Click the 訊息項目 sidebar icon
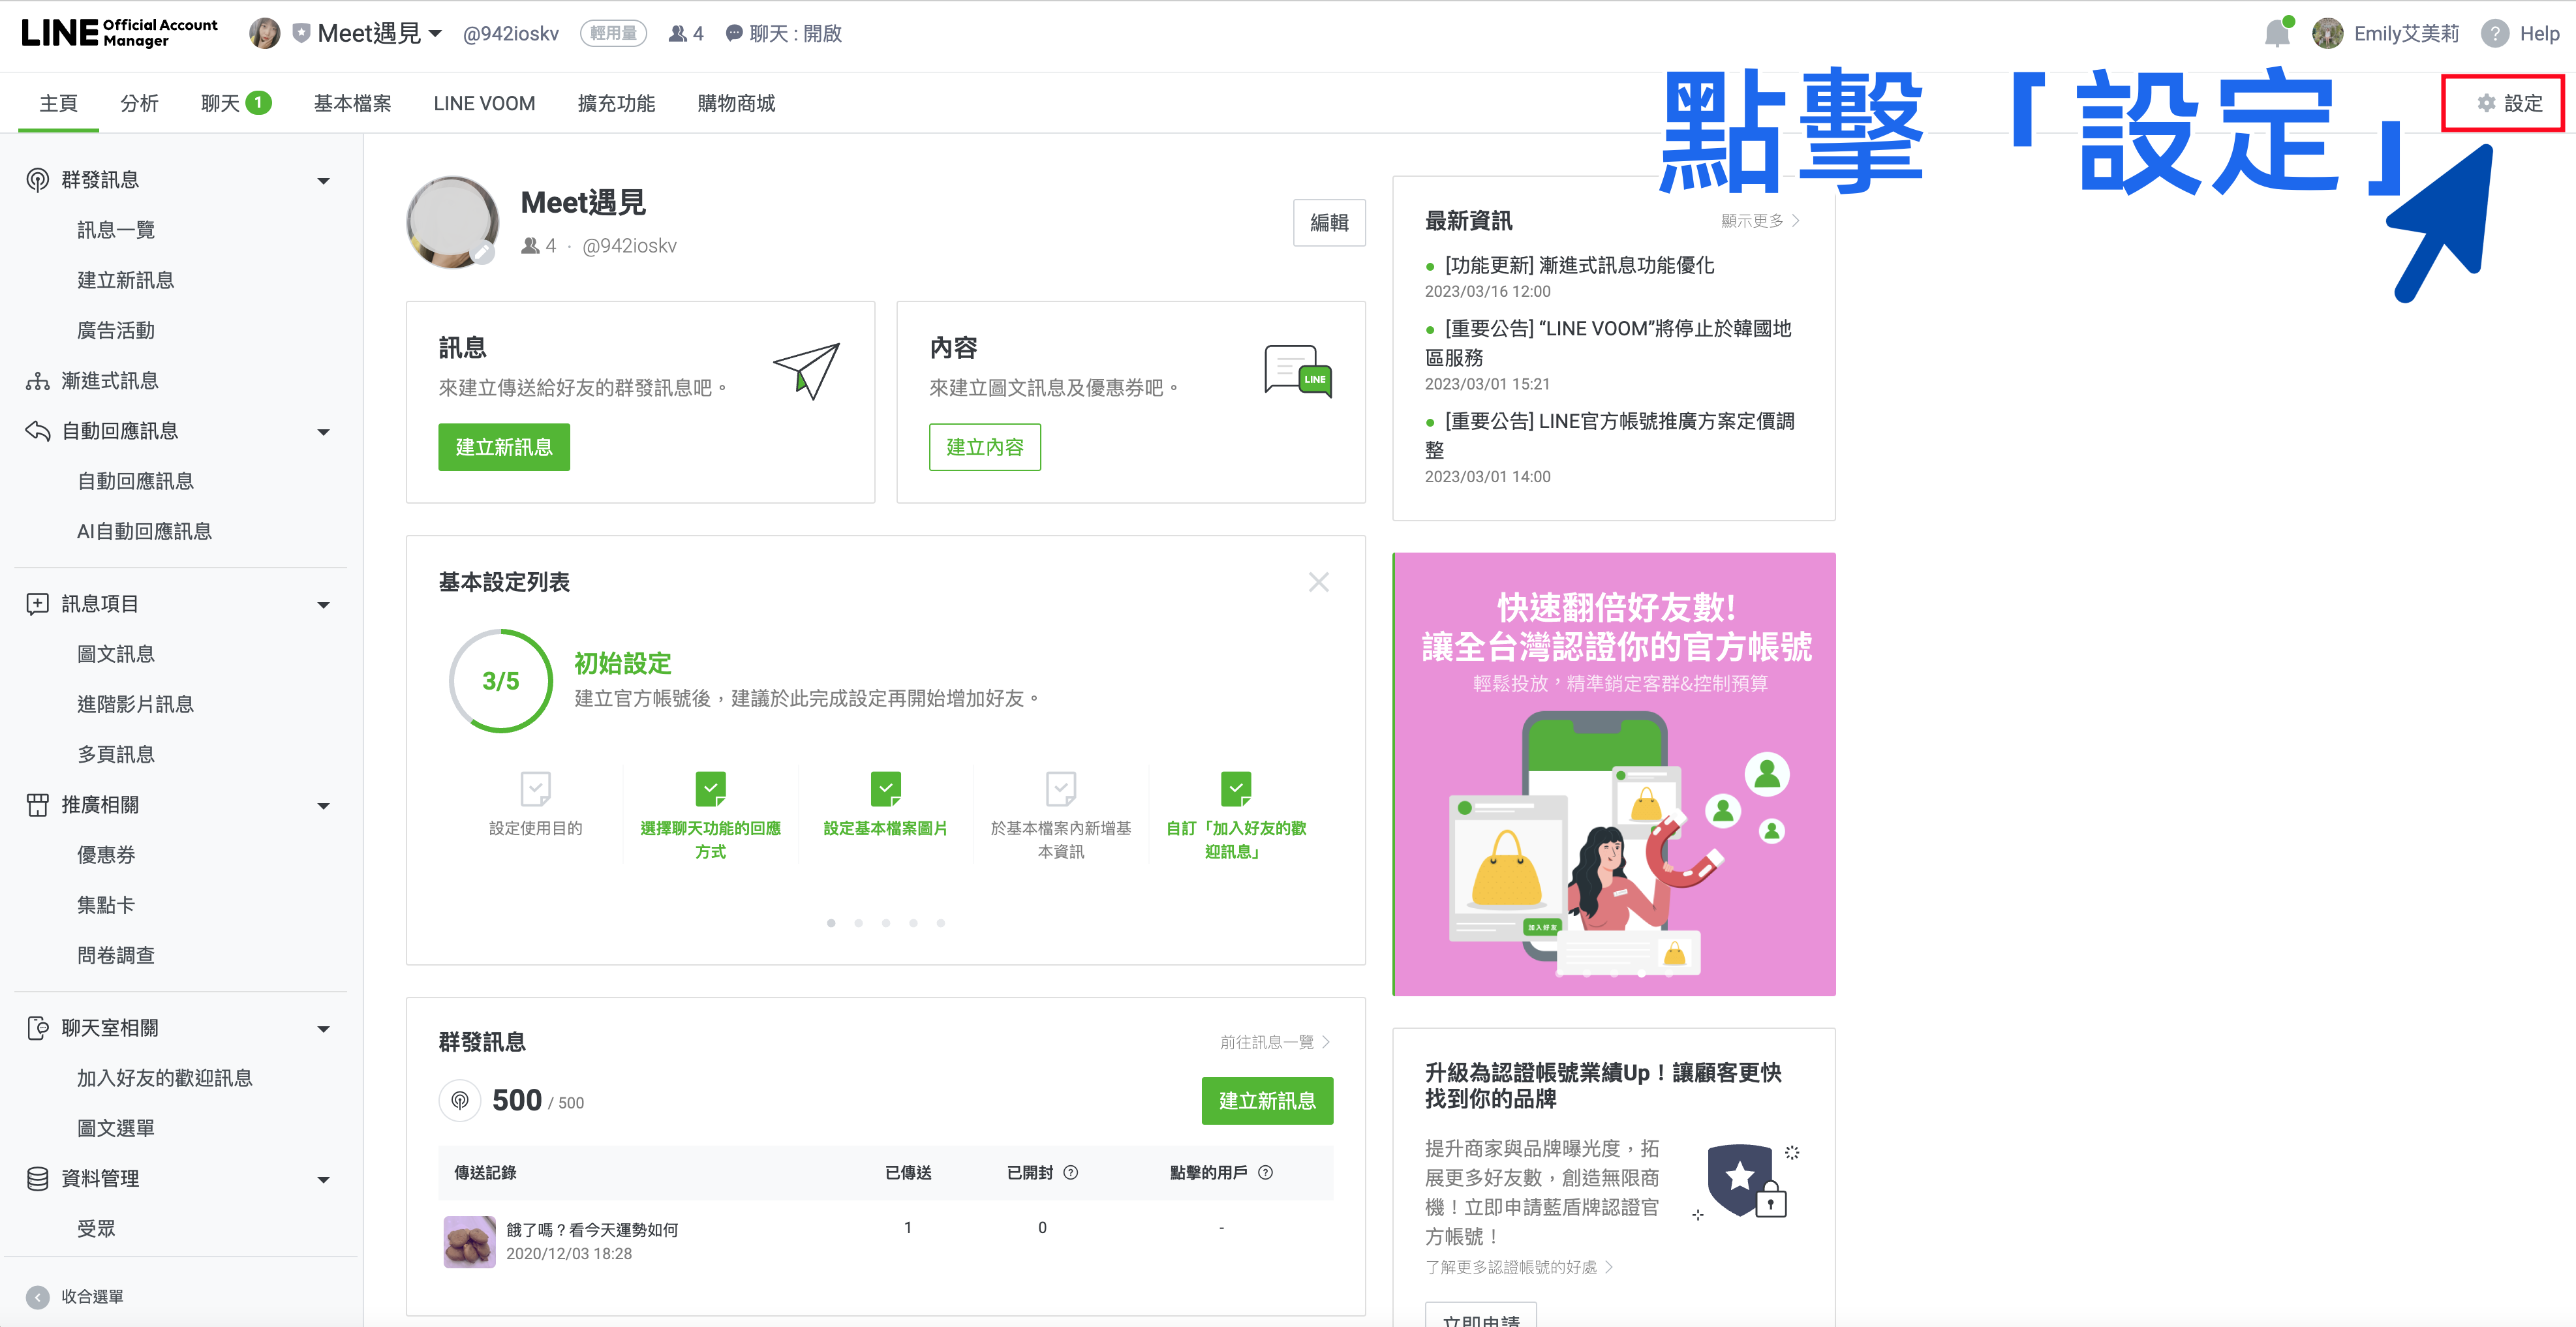The width and height of the screenshot is (2576, 1327). point(37,604)
